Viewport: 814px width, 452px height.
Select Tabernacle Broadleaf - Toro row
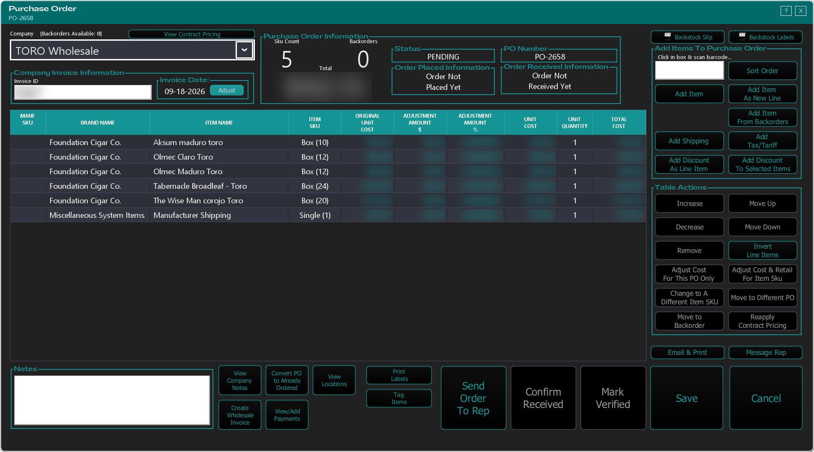328,186
